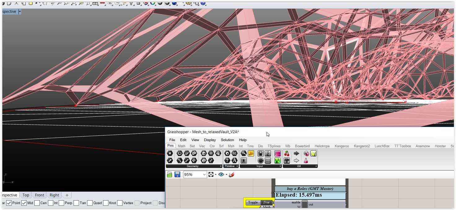Select the dark right-arrow icon in Util
456x210 pixels.
[296, 153]
